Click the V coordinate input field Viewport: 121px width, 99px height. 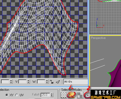click(22, 81)
